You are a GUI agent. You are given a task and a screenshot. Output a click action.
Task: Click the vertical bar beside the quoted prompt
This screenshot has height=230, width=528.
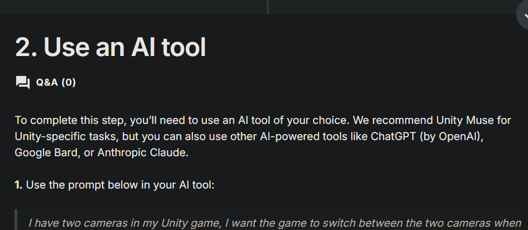(16, 220)
